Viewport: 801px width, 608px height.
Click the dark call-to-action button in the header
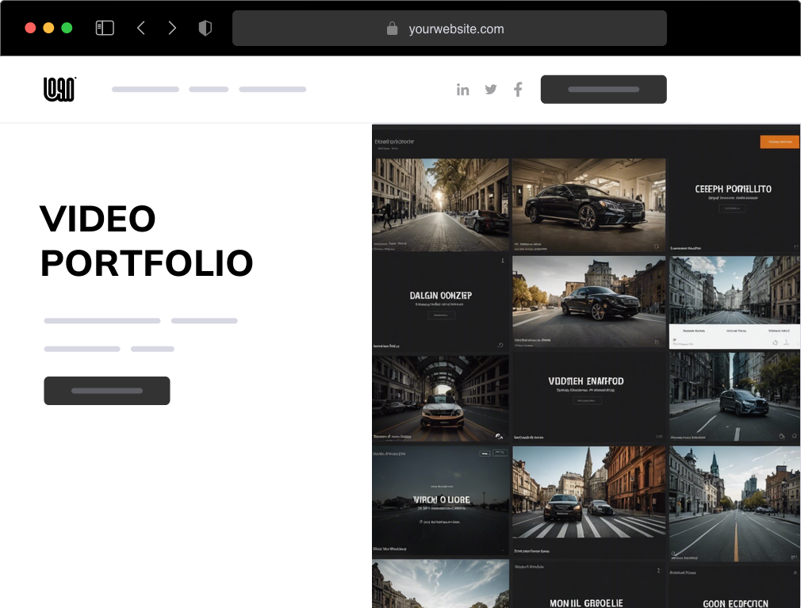[604, 89]
